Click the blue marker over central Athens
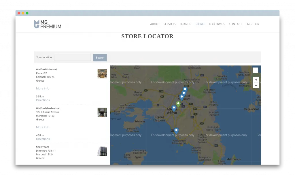 173,107
